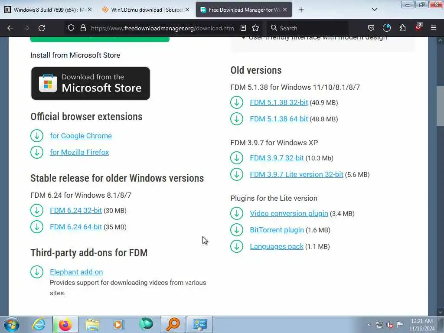Image resolution: width=444 pixels, height=333 pixels.
Task: Click download icon beside FDM 3.9.7 Lite version
Action: [x=237, y=174]
